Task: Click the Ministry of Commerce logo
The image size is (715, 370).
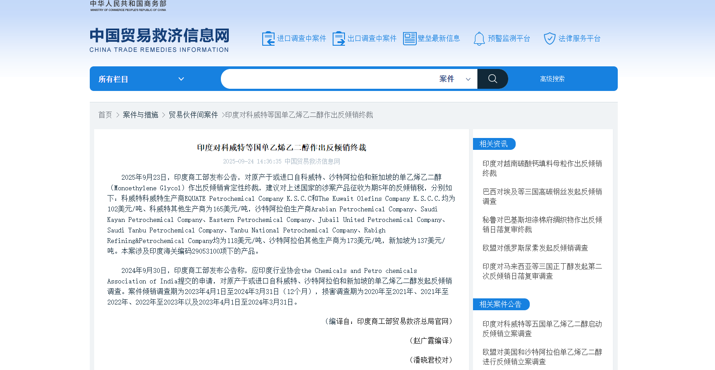Action: click(128, 6)
